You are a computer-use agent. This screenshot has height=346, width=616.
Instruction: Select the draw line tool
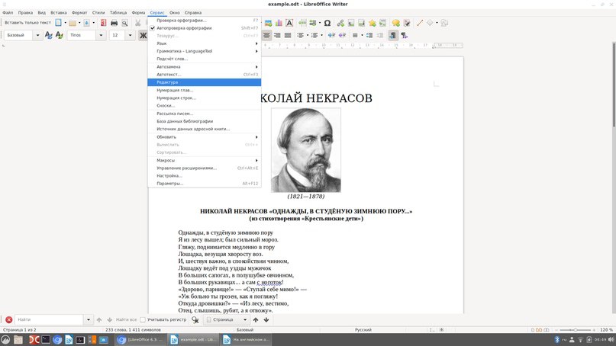tap(420, 23)
